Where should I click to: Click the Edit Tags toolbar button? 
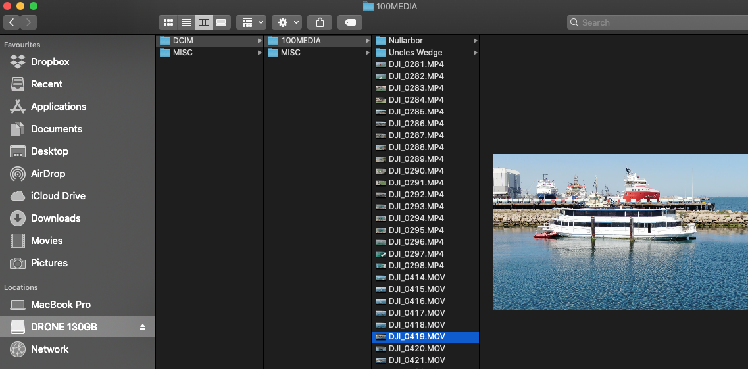tap(350, 22)
